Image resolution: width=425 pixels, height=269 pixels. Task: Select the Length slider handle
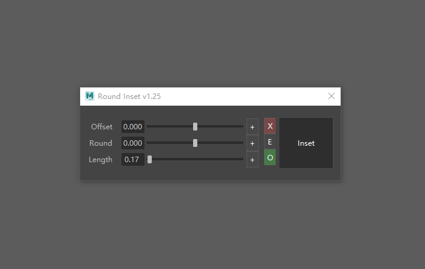click(149, 160)
